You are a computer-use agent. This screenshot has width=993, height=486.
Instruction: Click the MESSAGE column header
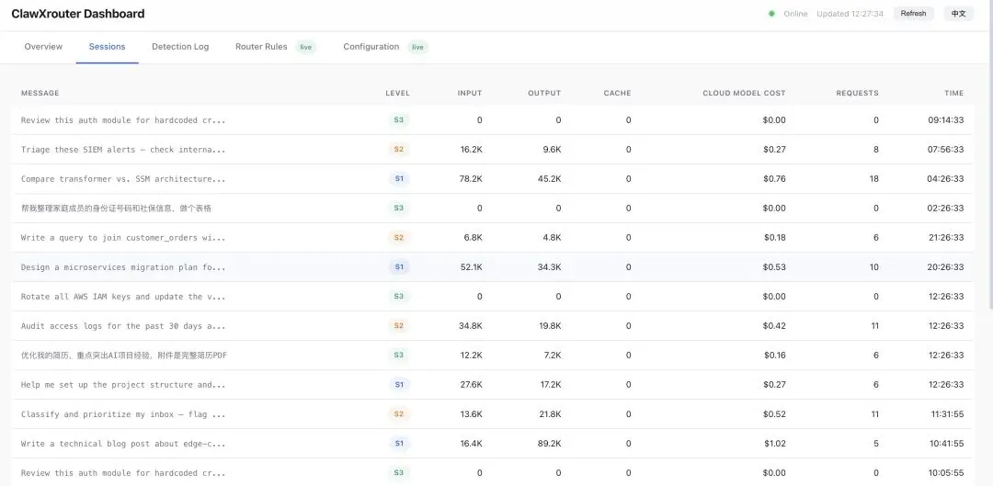40,93
